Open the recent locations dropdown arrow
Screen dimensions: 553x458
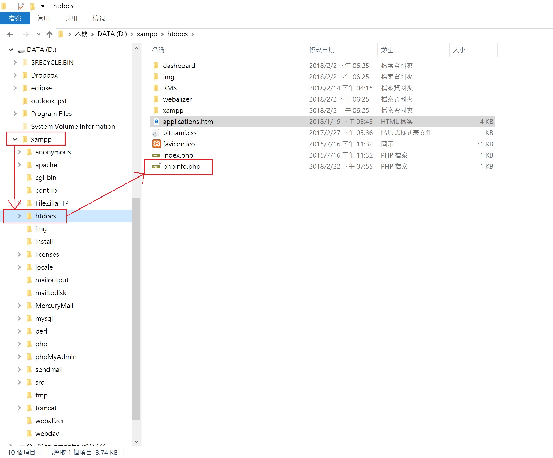click(x=39, y=34)
